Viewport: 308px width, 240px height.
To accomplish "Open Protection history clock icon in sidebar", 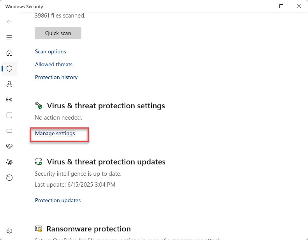I will coord(9,178).
